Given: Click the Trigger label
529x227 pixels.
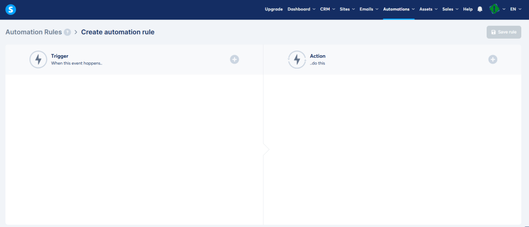Looking at the screenshot, I should point(60,56).
